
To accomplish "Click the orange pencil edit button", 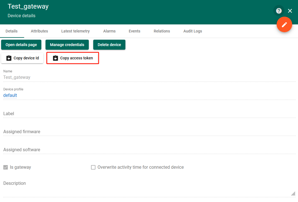I will (x=284, y=25).
